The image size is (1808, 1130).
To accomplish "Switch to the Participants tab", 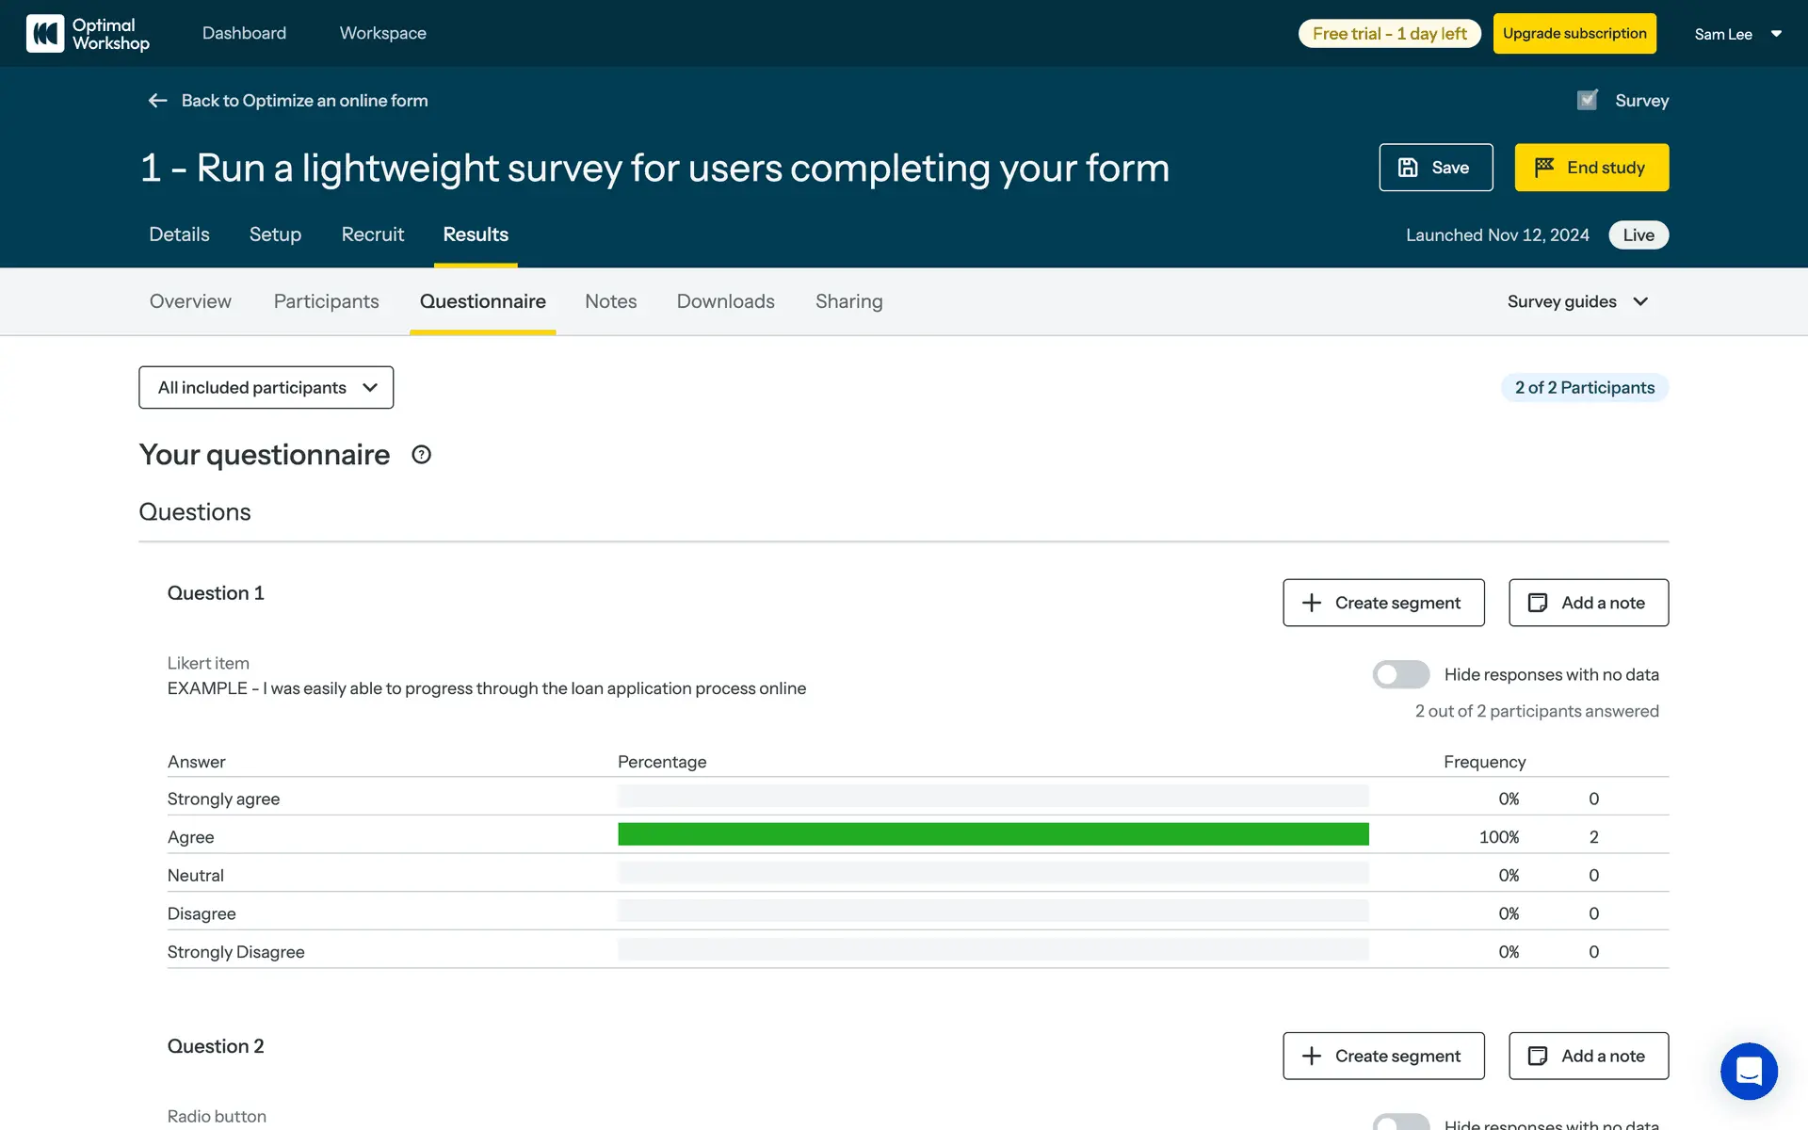I will tap(326, 301).
